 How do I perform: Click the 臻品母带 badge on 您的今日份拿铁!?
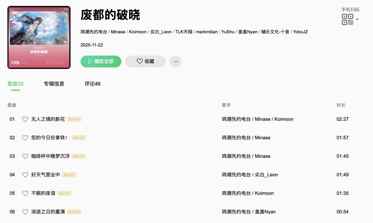(79, 138)
